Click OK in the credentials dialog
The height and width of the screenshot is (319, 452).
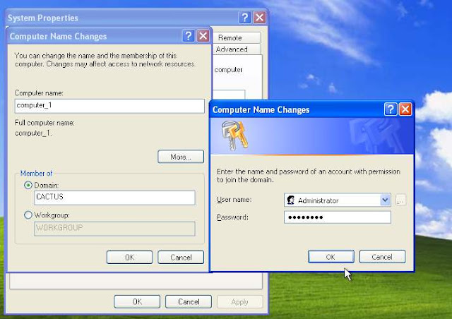click(x=331, y=257)
